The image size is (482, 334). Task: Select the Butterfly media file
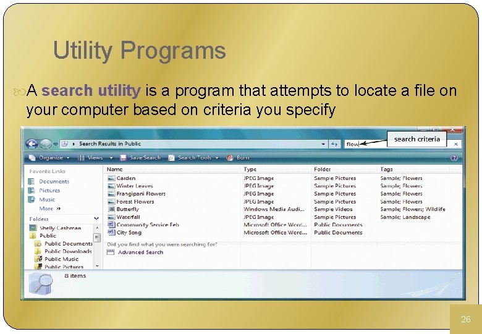[127, 209]
